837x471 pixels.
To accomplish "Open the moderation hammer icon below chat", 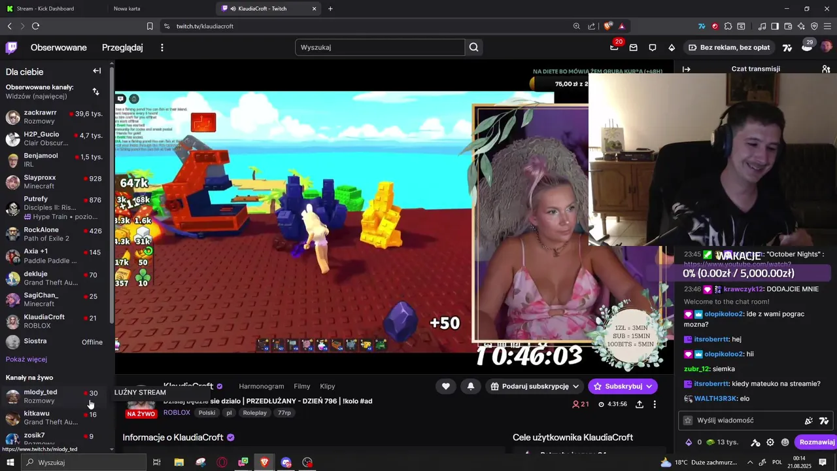I will pos(755,442).
